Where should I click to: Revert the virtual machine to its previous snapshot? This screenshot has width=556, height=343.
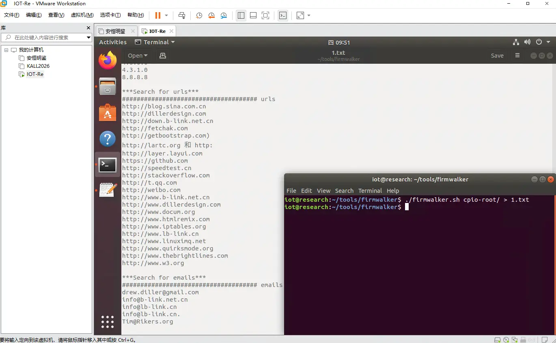click(211, 15)
